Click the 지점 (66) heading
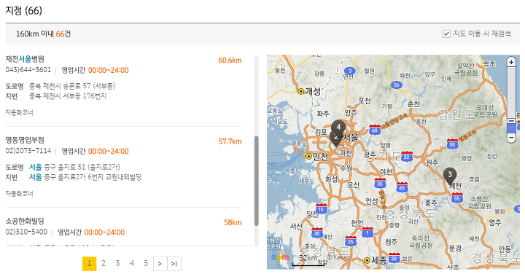Viewport: 525px width, 274px height. click(24, 11)
